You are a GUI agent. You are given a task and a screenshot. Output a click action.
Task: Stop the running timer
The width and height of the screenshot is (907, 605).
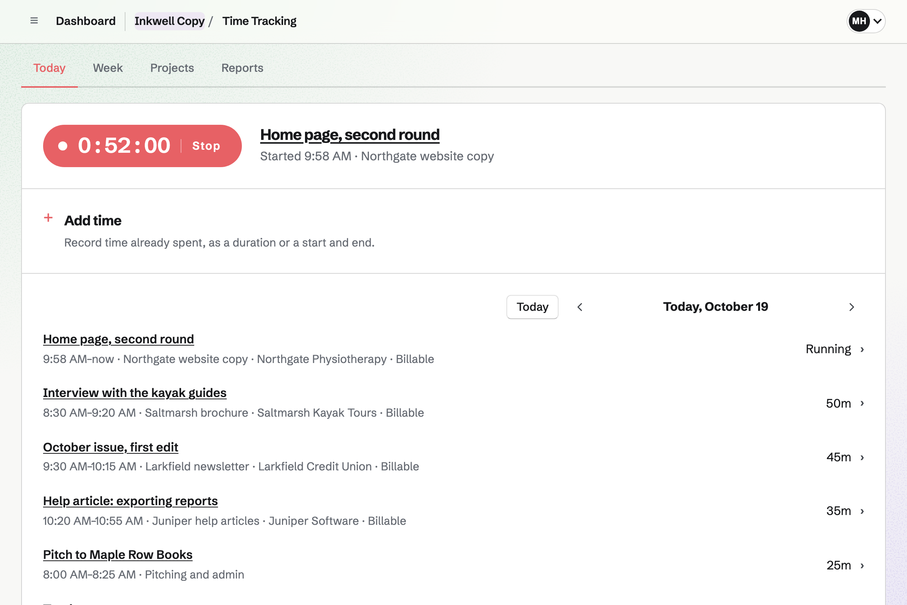[x=206, y=146]
